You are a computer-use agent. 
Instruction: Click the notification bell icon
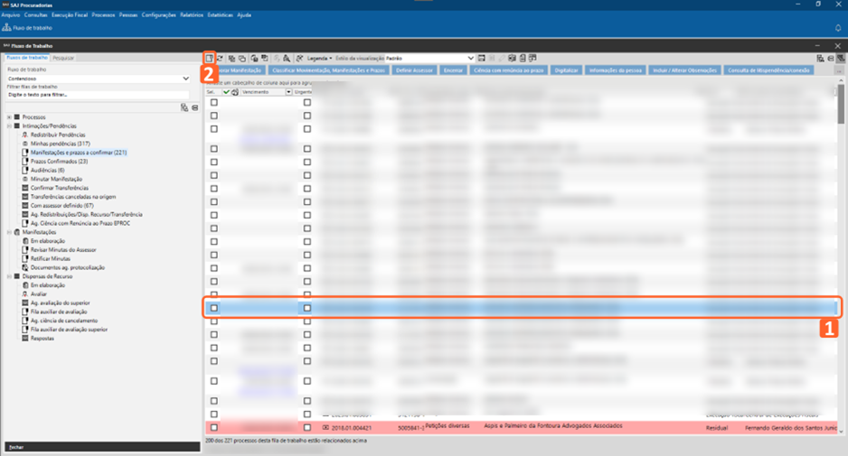tap(837, 28)
